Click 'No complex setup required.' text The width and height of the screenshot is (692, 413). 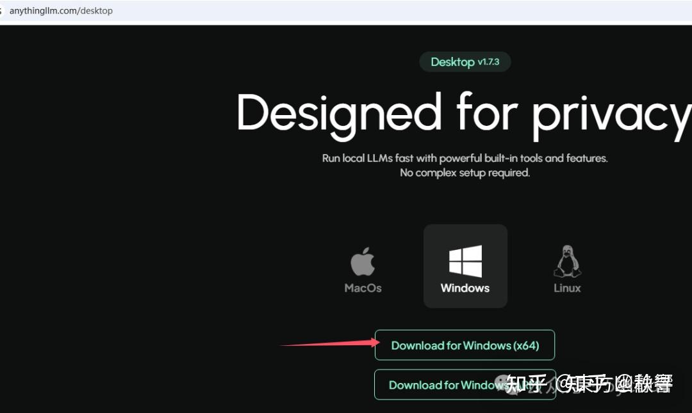click(465, 173)
